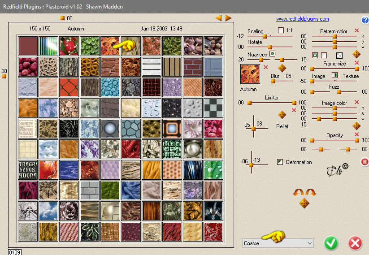Viewport: 369px width, 255px height.
Task: Click the green checkmark to apply
Action: [331, 243]
